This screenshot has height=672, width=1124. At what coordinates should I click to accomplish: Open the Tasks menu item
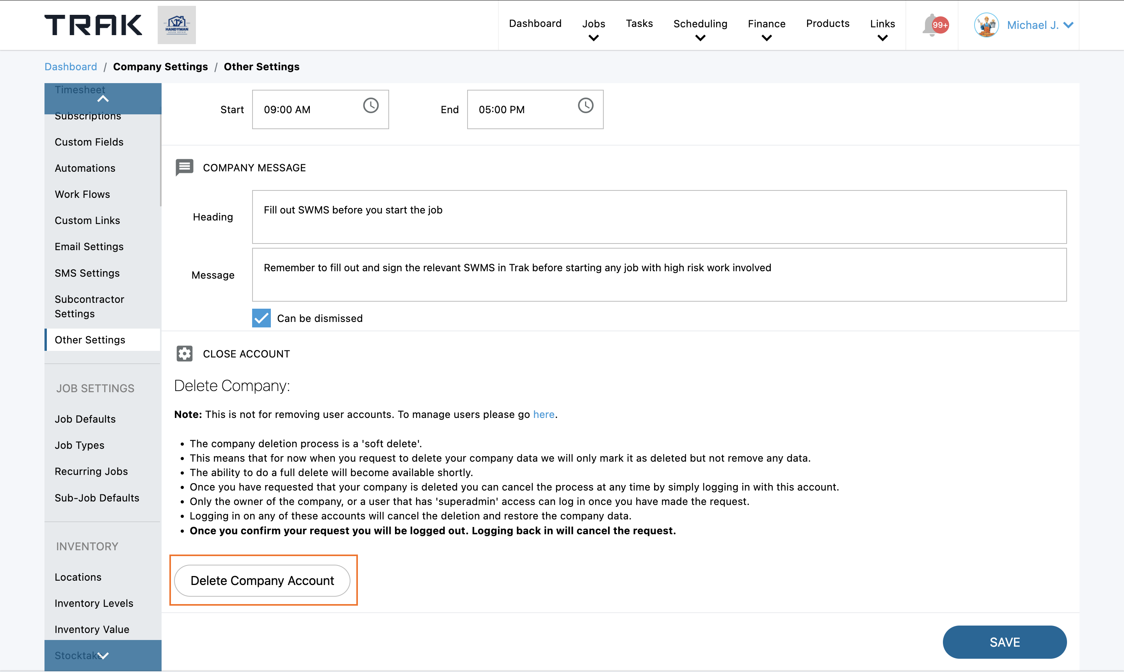tap(639, 23)
